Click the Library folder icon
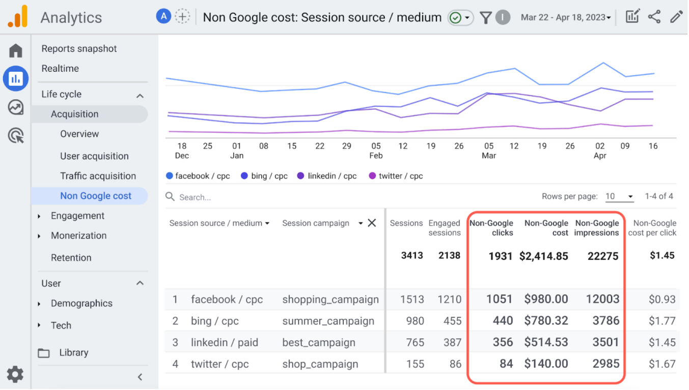689x390 pixels. pyautogui.click(x=44, y=353)
